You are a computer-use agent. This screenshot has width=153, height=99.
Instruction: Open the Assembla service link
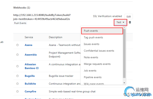(31, 55)
